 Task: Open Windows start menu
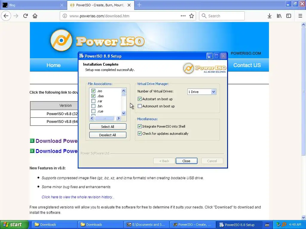click(14, 225)
